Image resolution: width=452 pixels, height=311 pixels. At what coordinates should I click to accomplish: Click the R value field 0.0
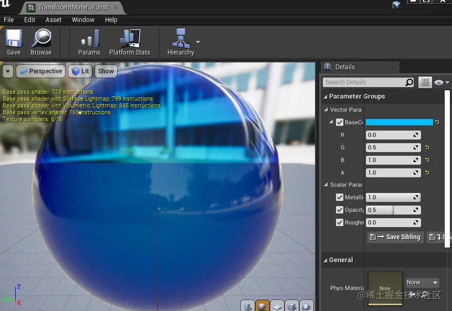coord(393,135)
